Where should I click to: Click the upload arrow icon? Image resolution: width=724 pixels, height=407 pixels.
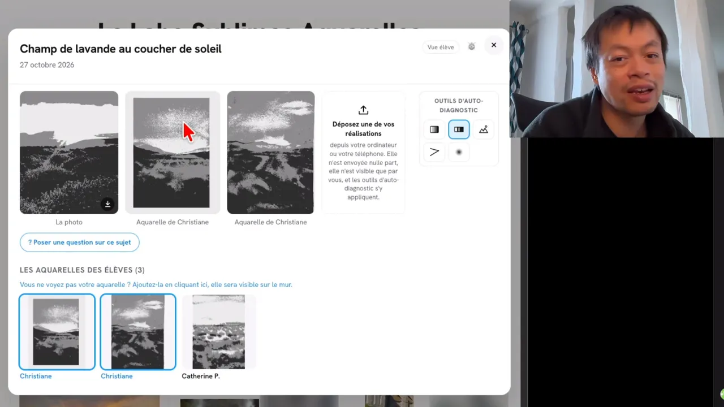[363, 110]
